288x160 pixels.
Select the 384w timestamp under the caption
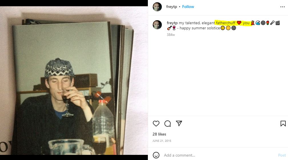click(171, 35)
